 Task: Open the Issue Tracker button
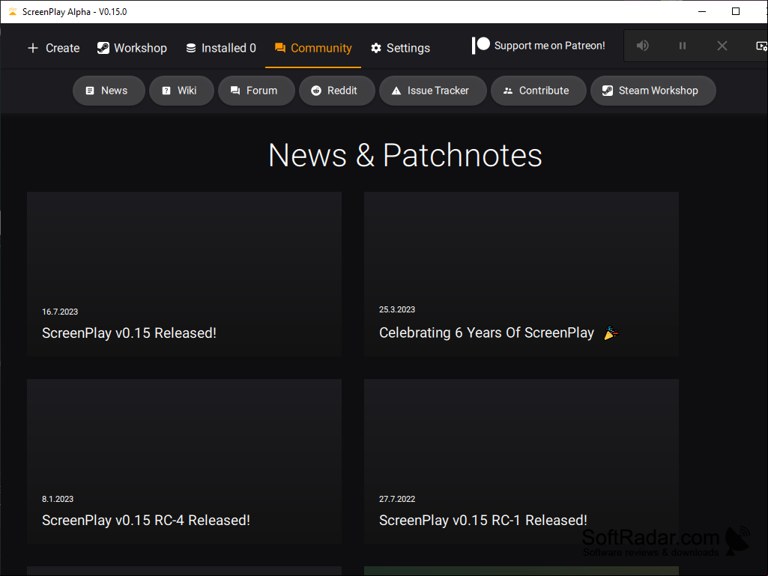(433, 91)
